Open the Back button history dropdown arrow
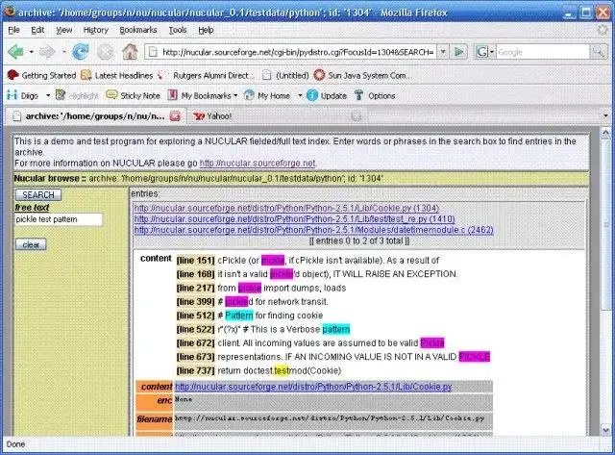The image size is (615, 455). 32,51
